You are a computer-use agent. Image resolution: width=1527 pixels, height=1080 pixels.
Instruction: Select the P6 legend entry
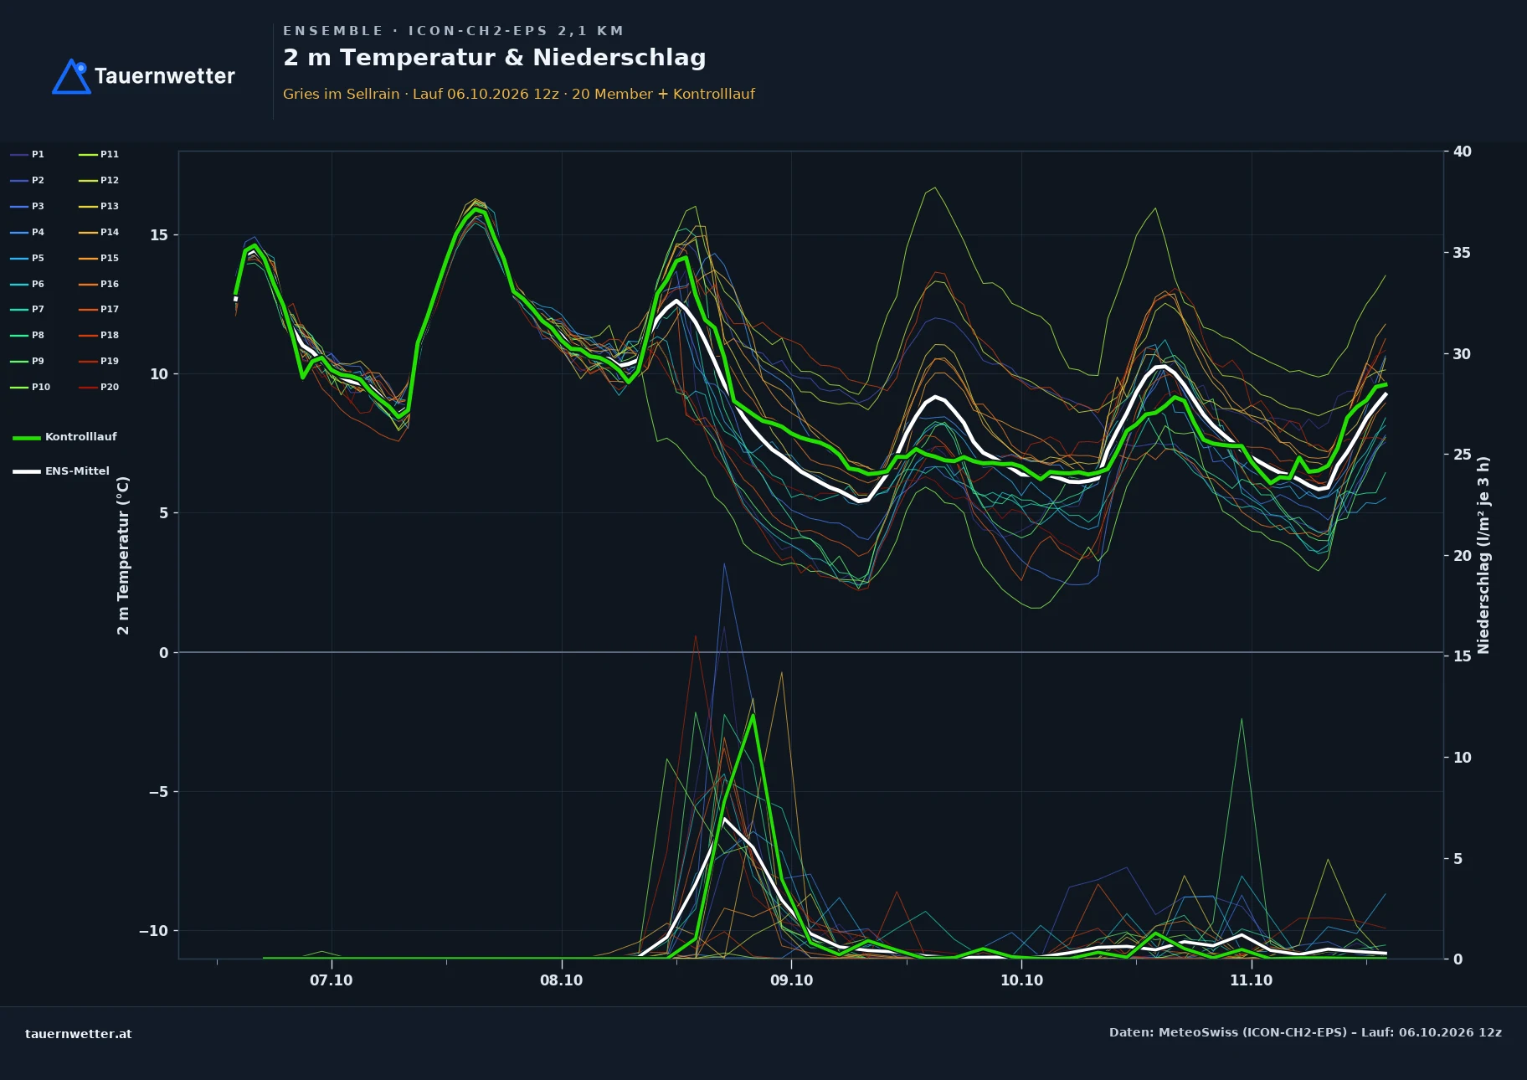28,284
